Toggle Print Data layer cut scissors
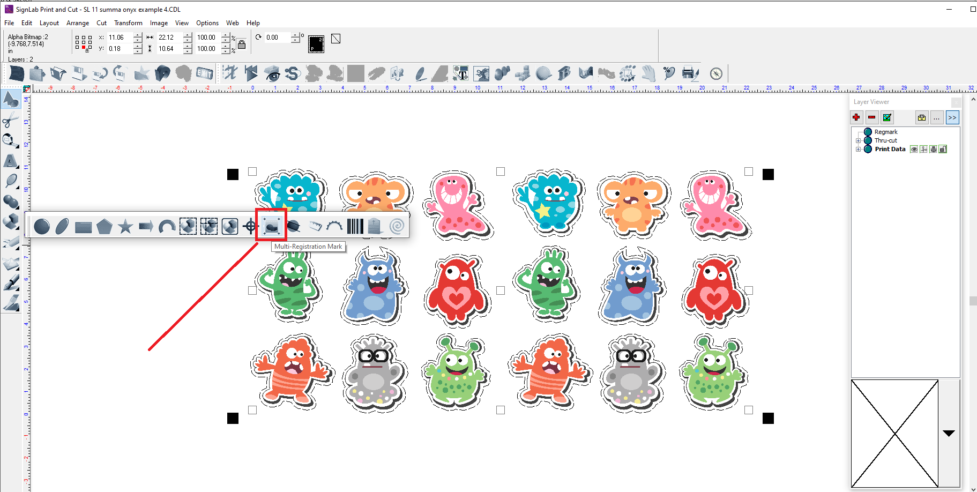The image size is (977, 492). click(x=923, y=149)
